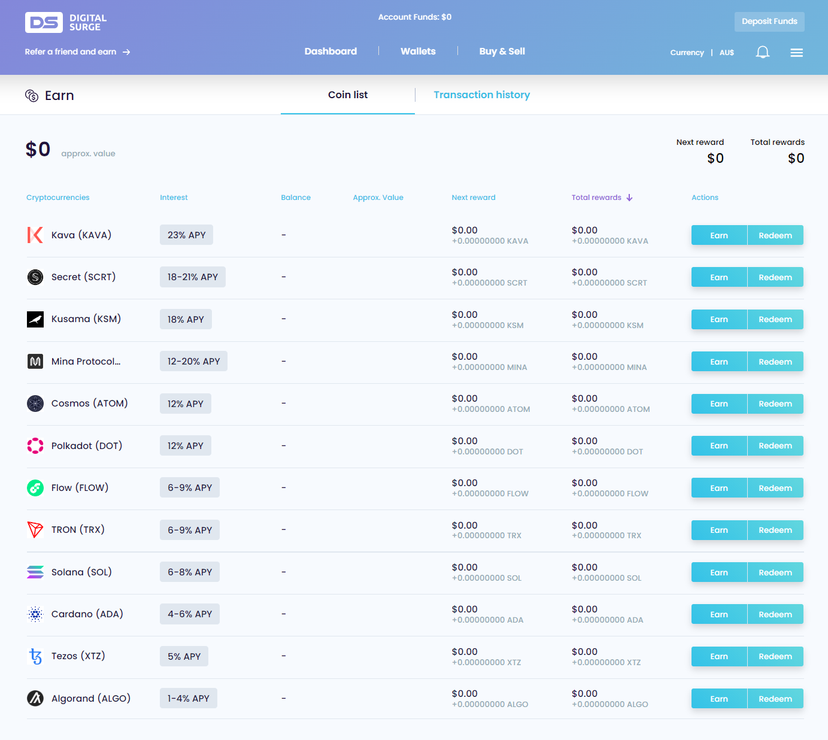Click Redeem for Tezos (XTZ)

(x=775, y=656)
